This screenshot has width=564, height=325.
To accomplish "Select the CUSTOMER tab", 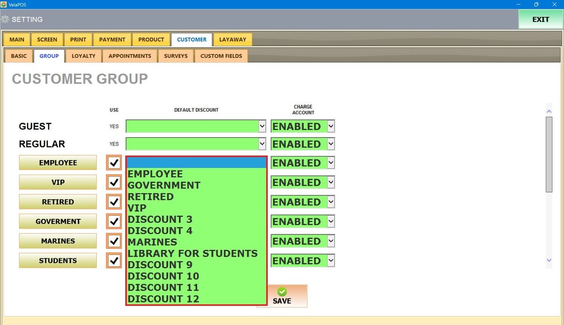I will [192, 39].
